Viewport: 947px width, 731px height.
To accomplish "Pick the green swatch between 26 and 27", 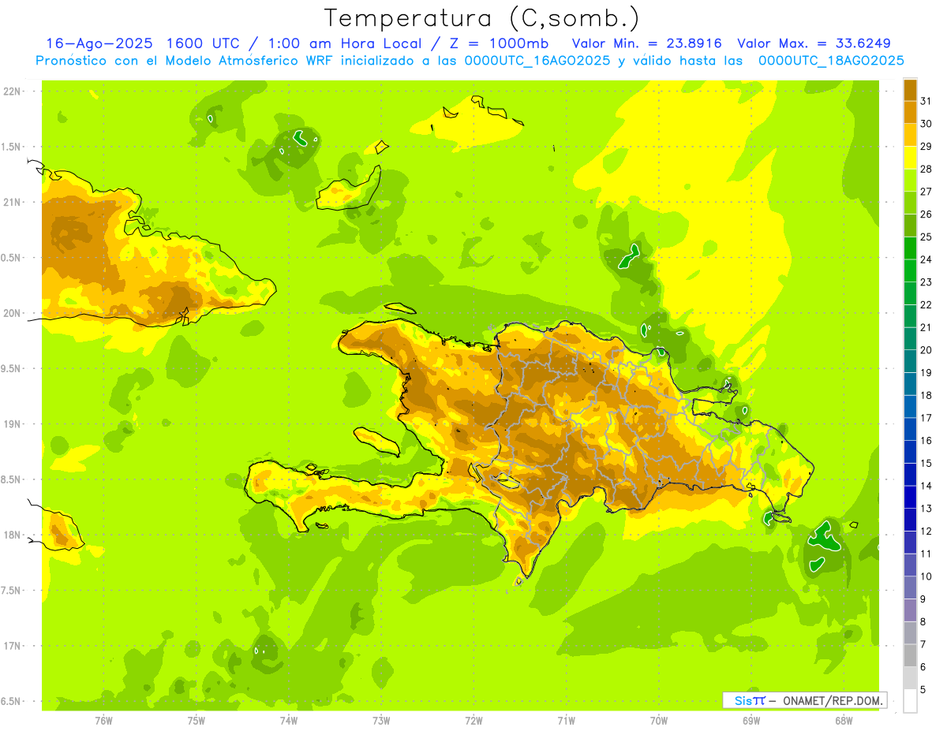I will [911, 203].
